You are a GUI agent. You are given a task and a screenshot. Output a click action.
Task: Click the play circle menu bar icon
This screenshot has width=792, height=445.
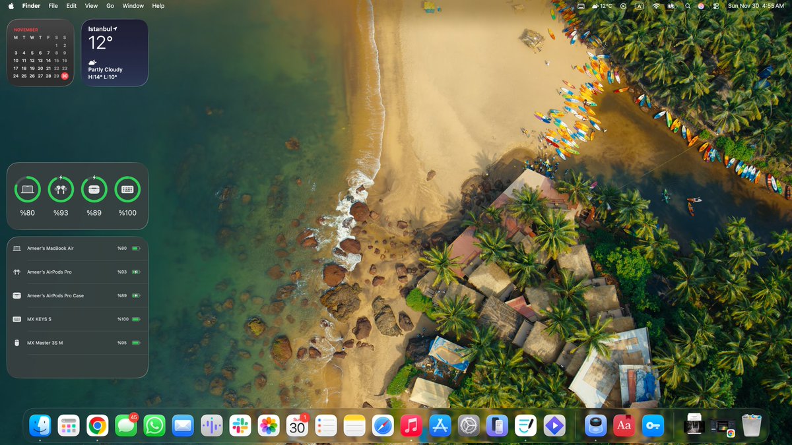tap(624, 5)
